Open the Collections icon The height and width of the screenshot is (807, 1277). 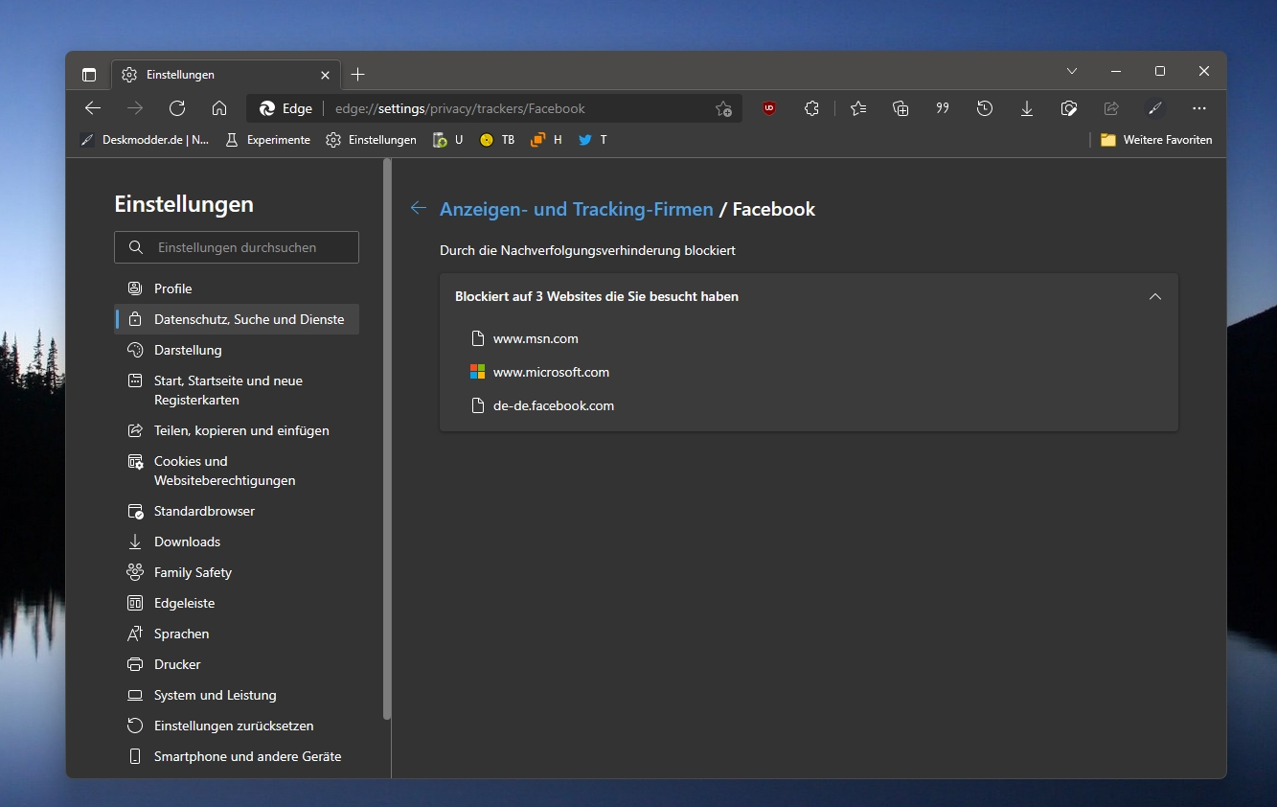(x=901, y=108)
